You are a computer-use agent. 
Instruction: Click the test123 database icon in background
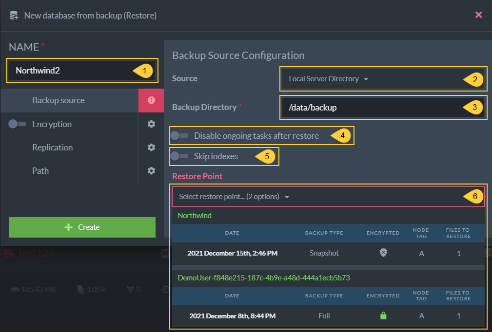tap(9, 253)
